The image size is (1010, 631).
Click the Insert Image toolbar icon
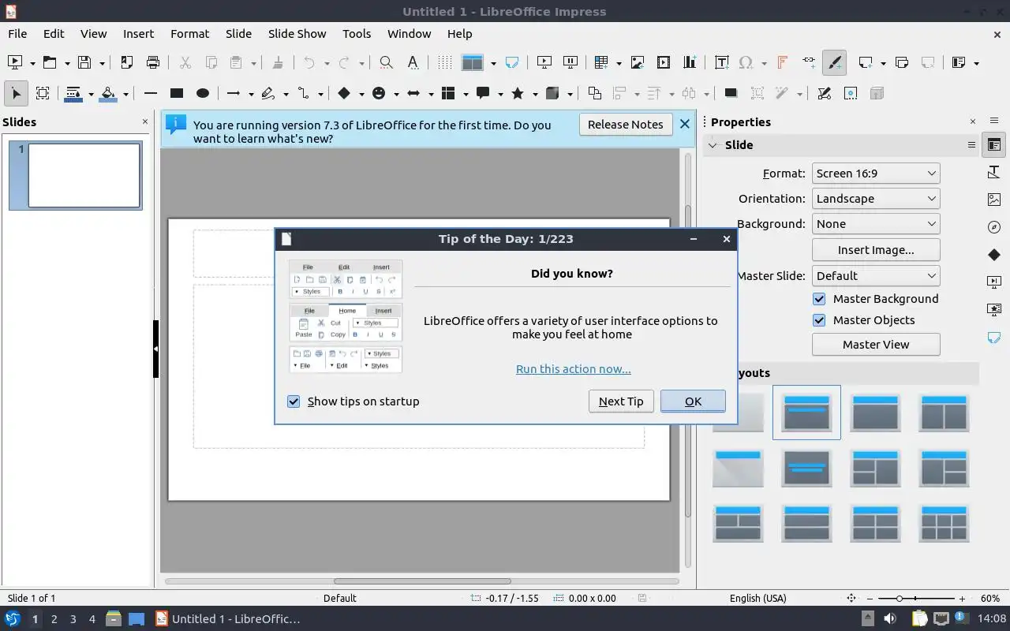click(x=638, y=62)
